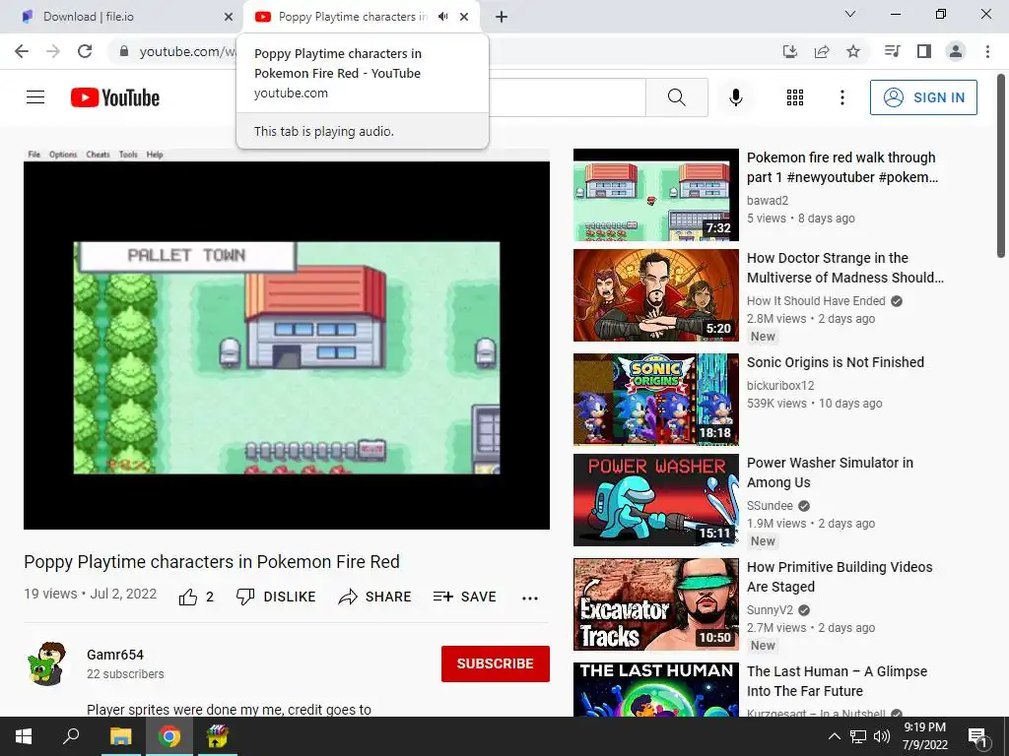Expand the tab search chevron
The height and width of the screenshot is (756, 1009).
coord(850,14)
